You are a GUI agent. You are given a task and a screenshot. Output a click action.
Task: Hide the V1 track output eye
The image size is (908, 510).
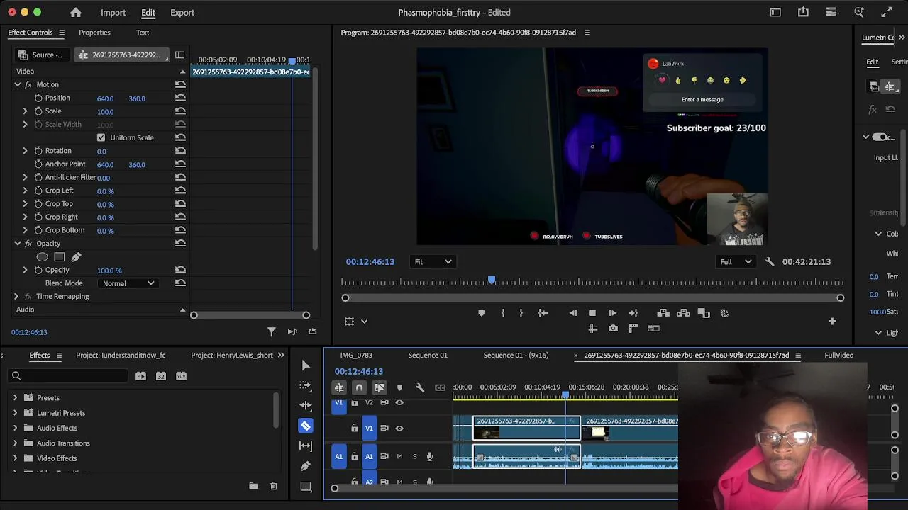399,428
